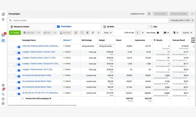The width and height of the screenshot is (196, 117).
Task: Tick the select-all checkbox in the header
Action: [x=11, y=40]
